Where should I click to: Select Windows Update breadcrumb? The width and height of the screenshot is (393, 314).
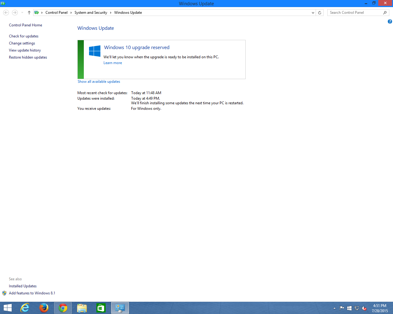click(x=128, y=13)
